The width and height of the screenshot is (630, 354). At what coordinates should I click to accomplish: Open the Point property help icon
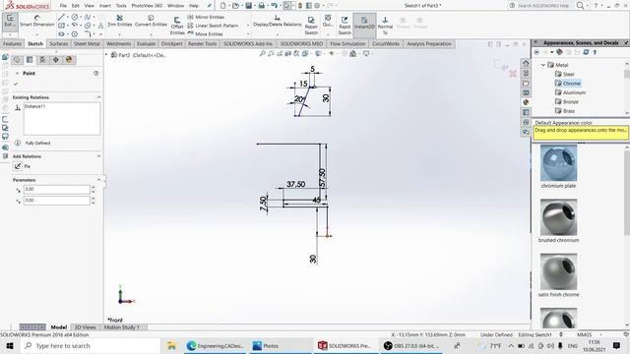tap(96, 73)
